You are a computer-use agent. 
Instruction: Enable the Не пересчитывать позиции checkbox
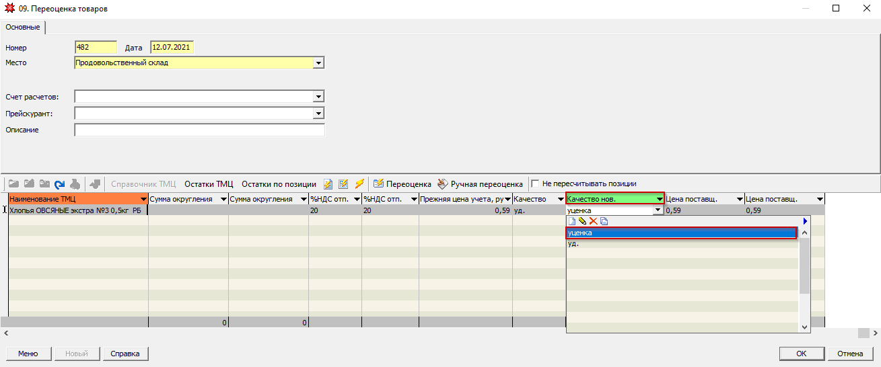tap(536, 184)
